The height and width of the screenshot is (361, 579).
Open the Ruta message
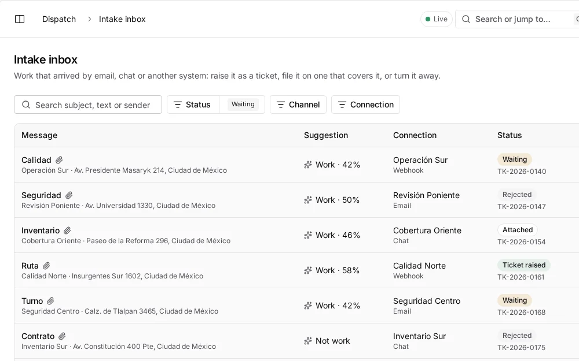pyautogui.click(x=30, y=266)
